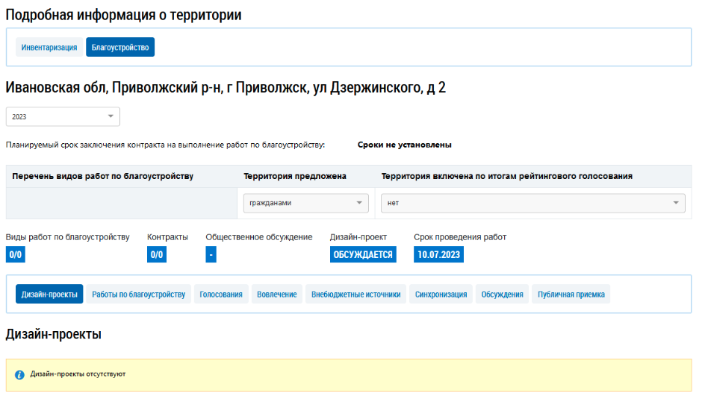Click the dash badge under Общественное обсуждение
Image resolution: width=705 pixels, height=399 pixels.
[x=211, y=255]
